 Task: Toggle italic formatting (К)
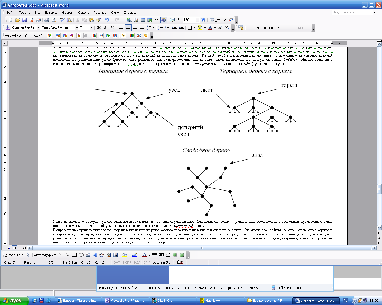point(106,28)
